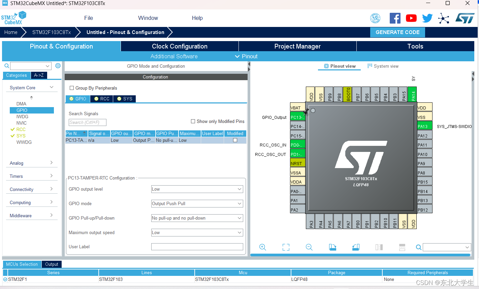Select the STM32F1 series radio marker

tap(5, 279)
